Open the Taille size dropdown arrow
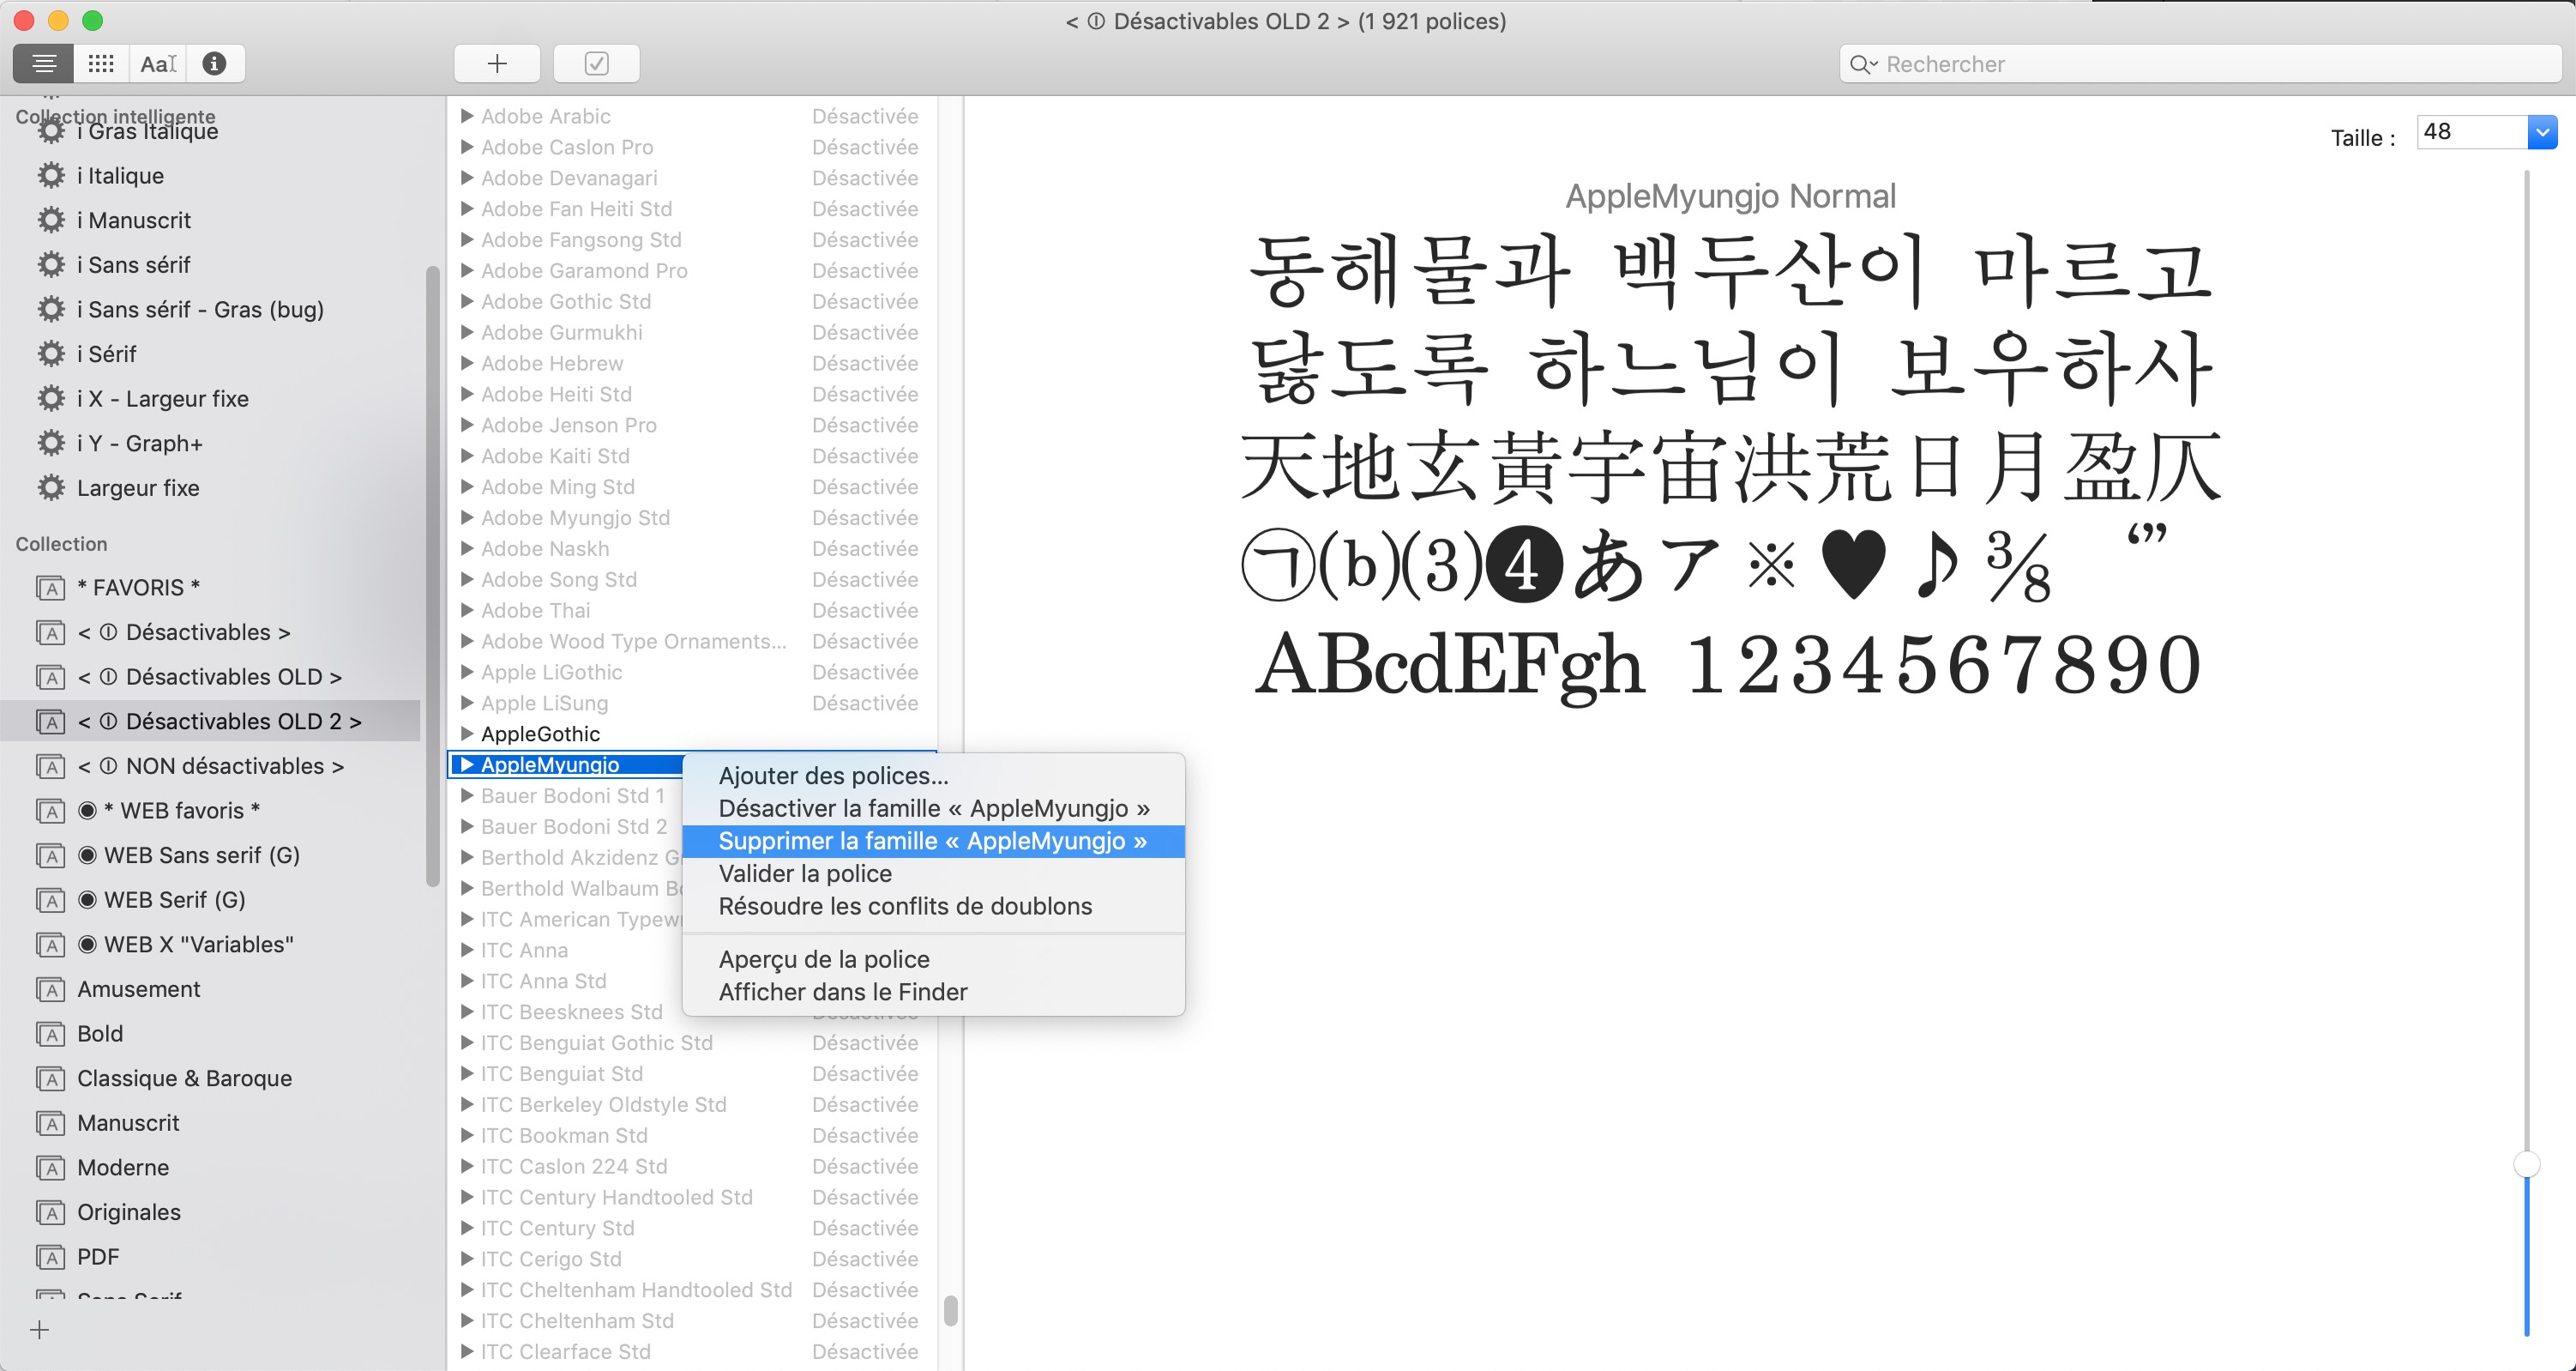 coord(2541,132)
